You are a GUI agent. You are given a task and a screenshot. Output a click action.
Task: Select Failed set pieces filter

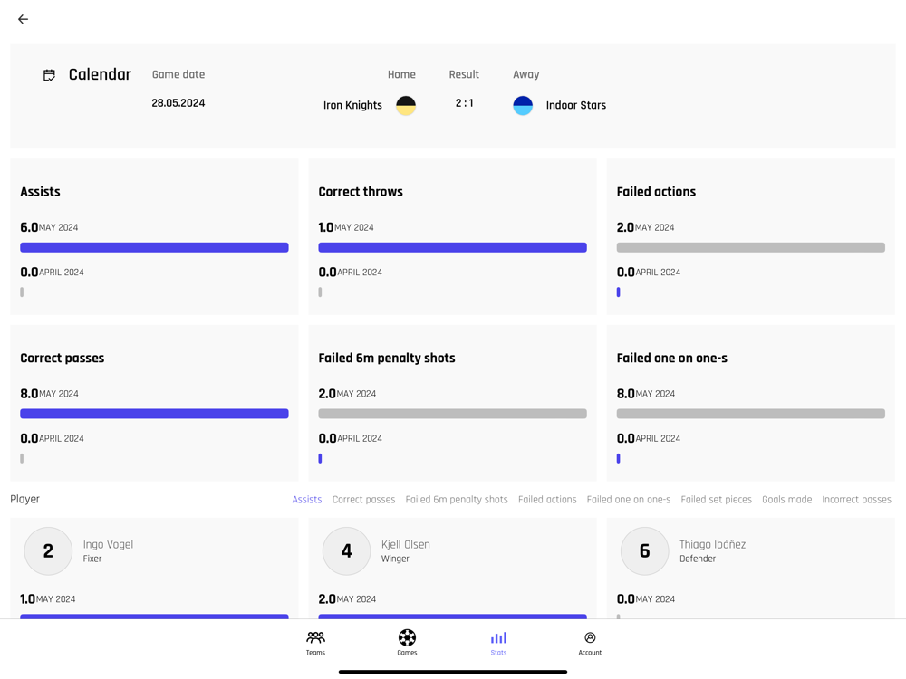tap(717, 500)
